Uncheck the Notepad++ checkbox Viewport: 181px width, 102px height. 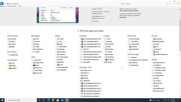tap(80, 80)
